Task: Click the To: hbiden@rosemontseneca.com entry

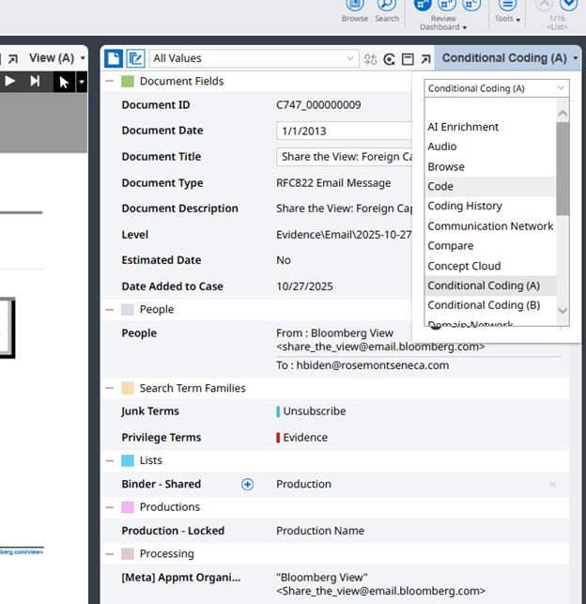Action: 362,365
